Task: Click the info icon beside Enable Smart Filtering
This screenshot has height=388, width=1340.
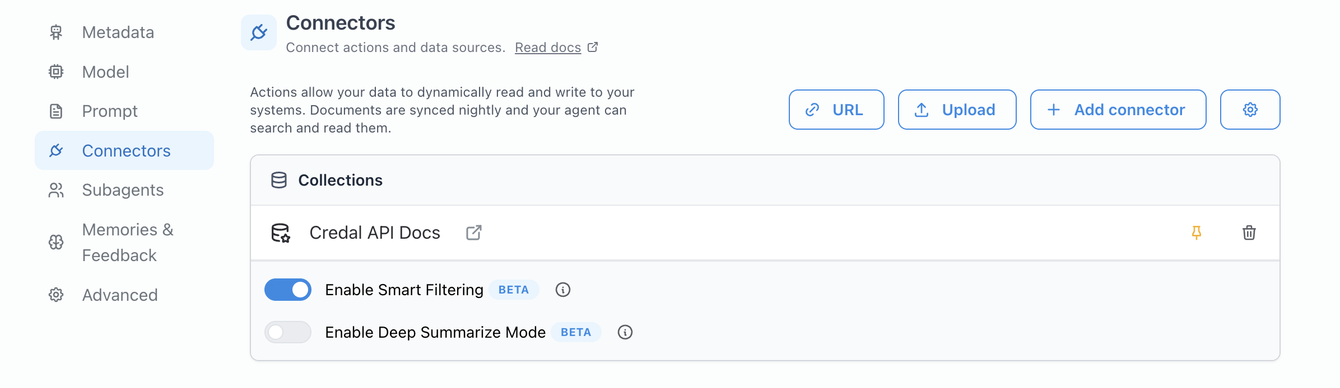Action: (x=562, y=290)
